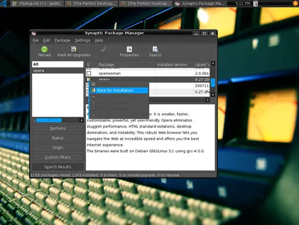Click the package list scroll-down arrow
Viewport: 299px width, 225px height.
click(x=213, y=95)
